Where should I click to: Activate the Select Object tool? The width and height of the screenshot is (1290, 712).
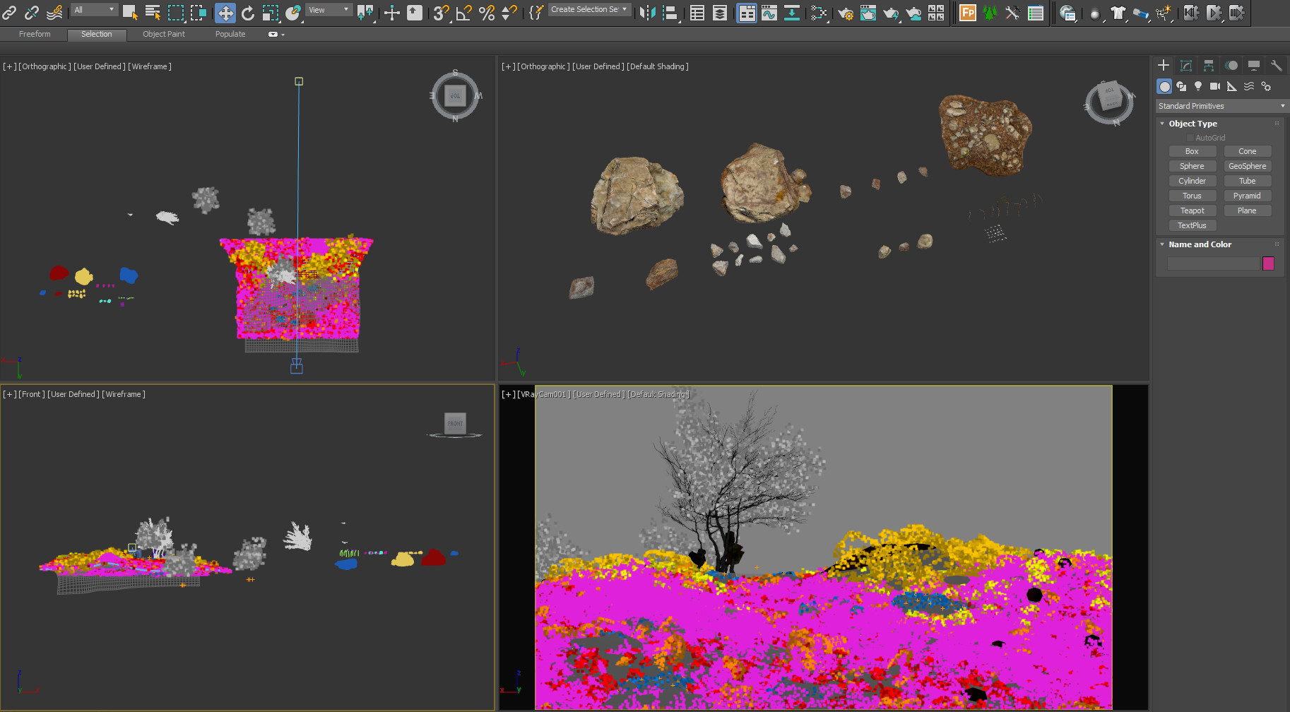tap(130, 12)
